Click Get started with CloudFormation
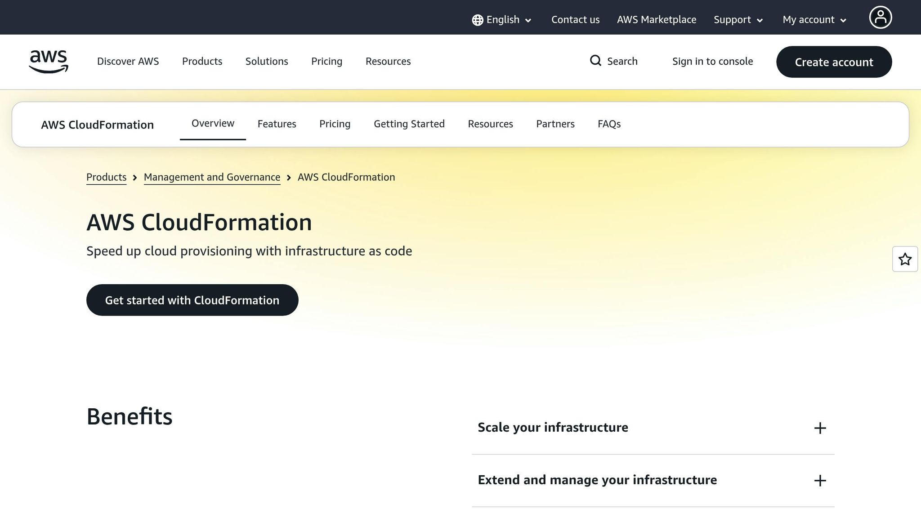 point(192,300)
